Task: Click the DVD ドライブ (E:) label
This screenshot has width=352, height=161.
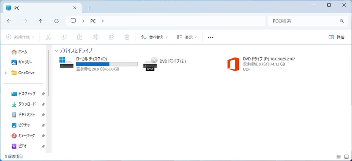Action: coord(172,61)
